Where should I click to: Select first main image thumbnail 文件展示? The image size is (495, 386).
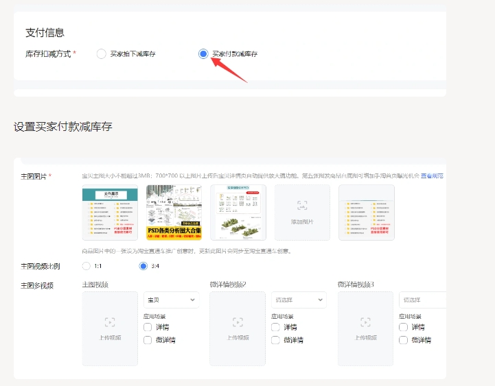(x=110, y=213)
